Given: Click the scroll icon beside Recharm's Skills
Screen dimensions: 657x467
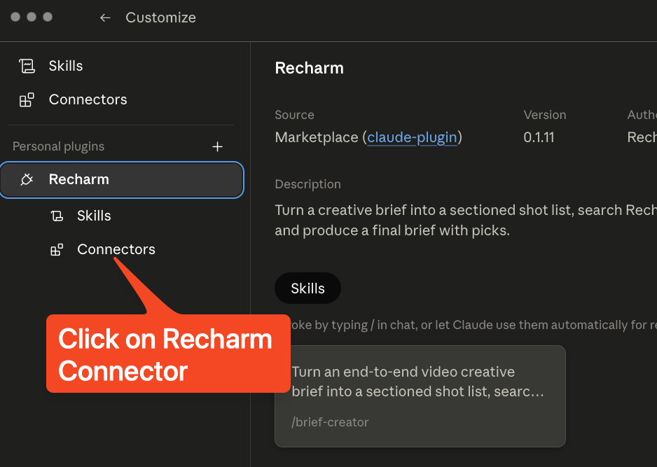Looking at the screenshot, I should pos(57,216).
